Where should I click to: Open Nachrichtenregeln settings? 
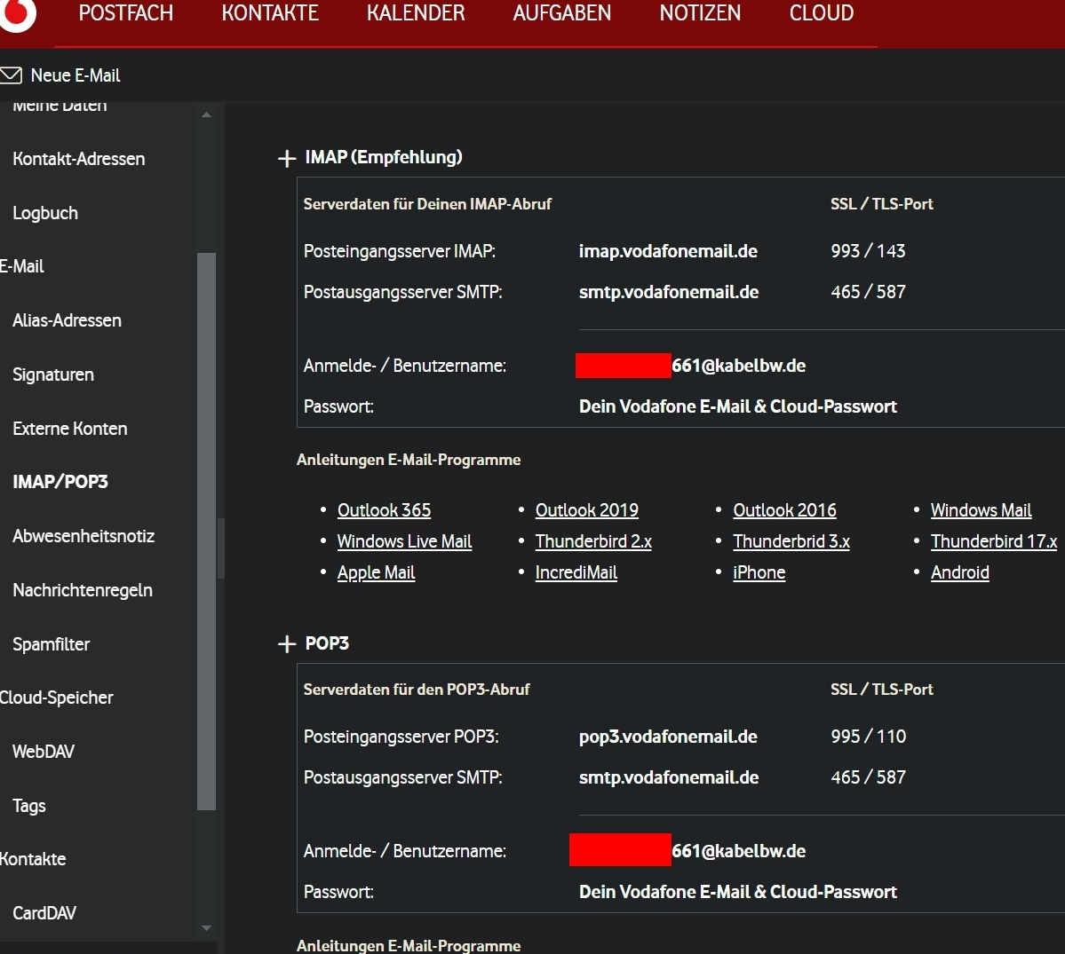click(x=83, y=590)
